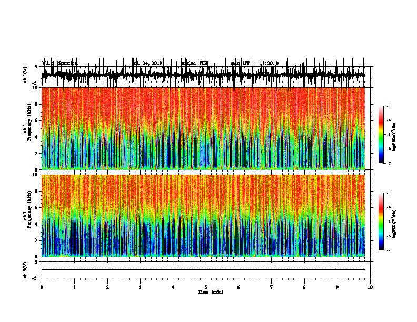The height and width of the screenshot is (322, 417).
Task: Click the "6" kHz tick of ch.2 spectrogram
Action: 36,207
